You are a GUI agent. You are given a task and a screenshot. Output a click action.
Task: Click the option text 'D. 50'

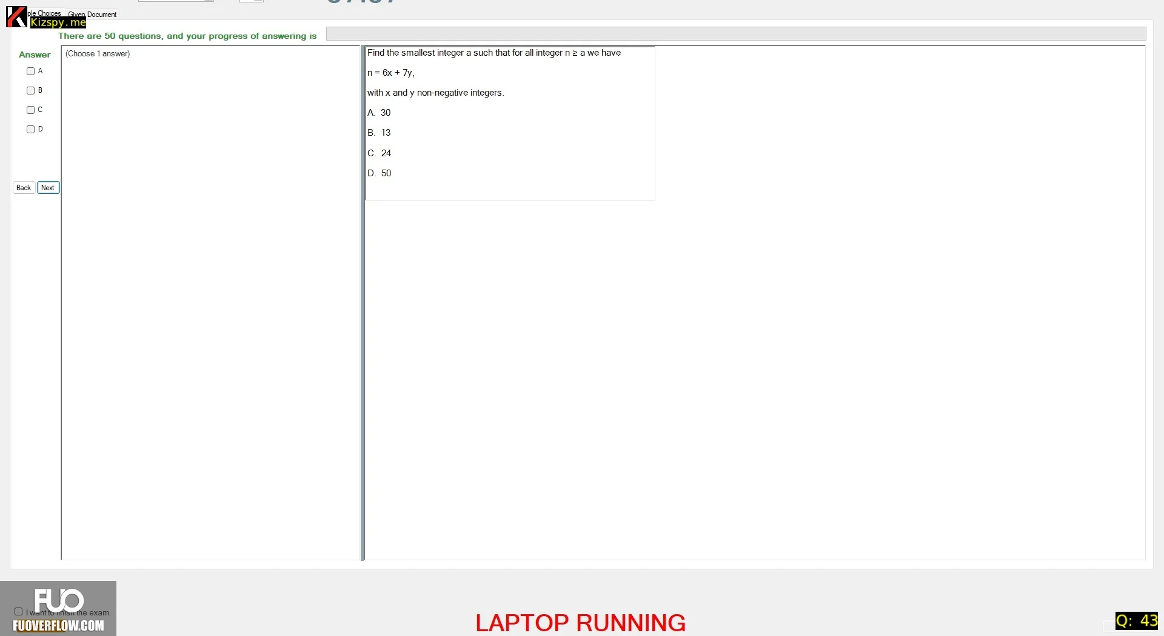(x=379, y=173)
